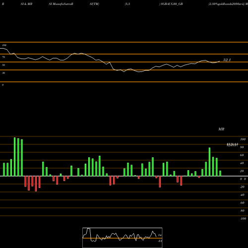Click the RSI axis label 30

[3, 73]
